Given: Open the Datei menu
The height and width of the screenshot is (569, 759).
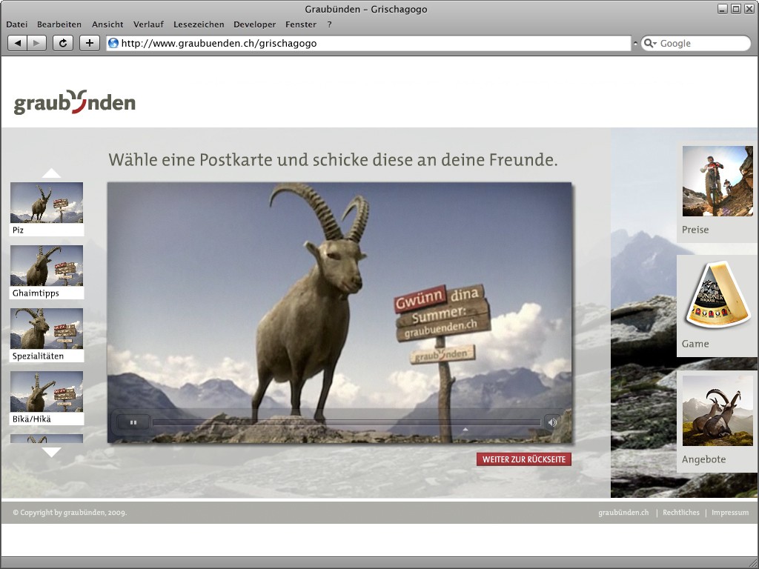Looking at the screenshot, I should [17, 24].
